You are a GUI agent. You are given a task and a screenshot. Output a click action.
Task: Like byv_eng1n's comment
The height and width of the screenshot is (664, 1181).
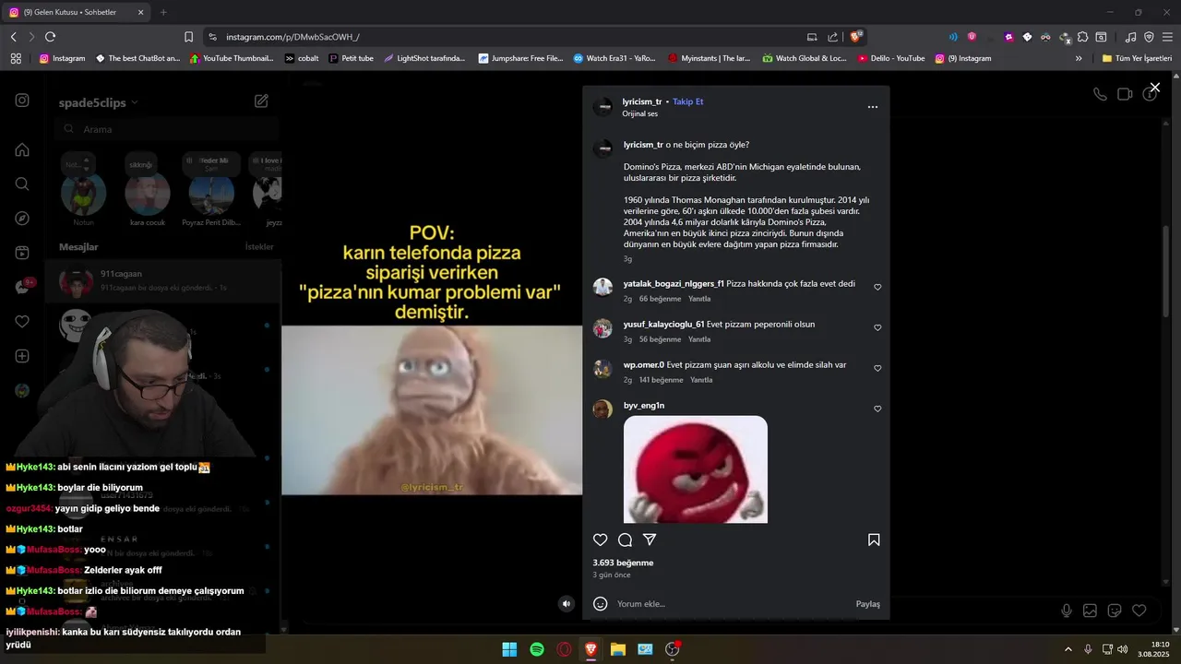[877, 409]
